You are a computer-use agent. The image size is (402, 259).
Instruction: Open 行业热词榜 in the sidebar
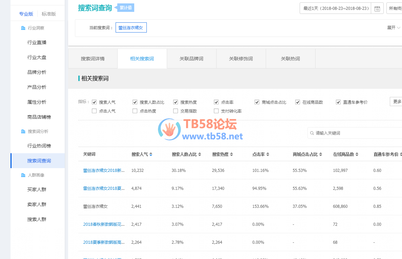(39, 146)
